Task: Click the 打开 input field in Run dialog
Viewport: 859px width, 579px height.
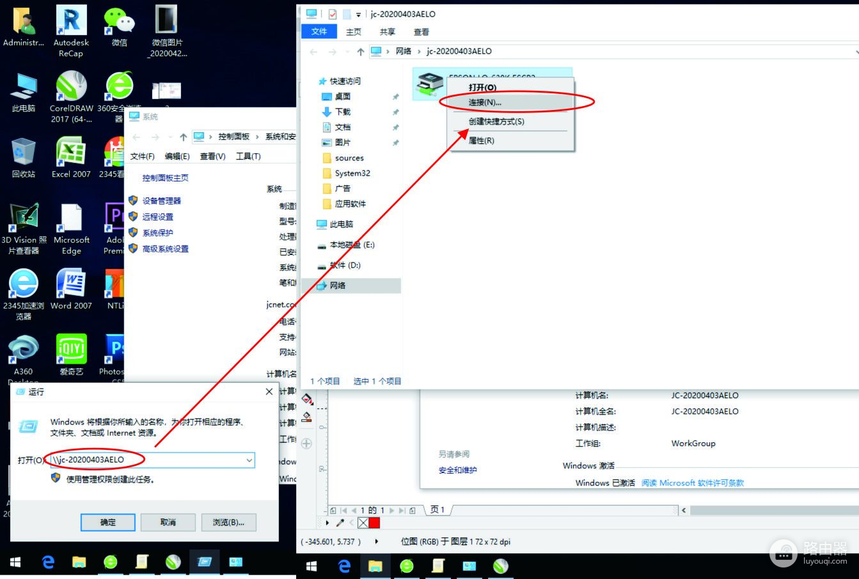Action: 152,459
